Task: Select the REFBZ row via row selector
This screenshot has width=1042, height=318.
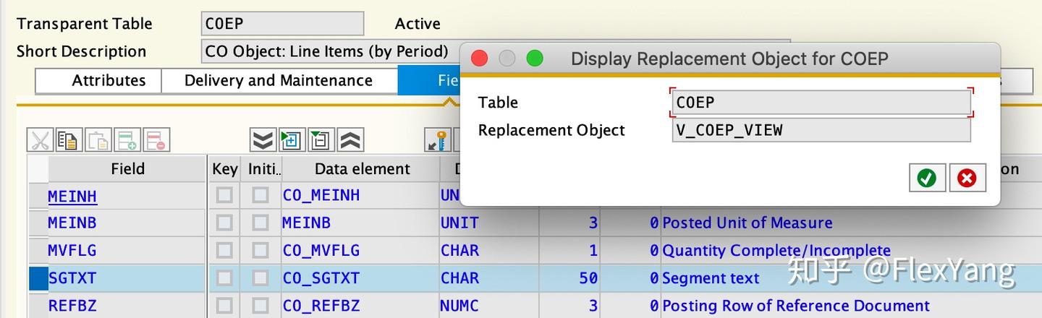Action: pyautogui.click(x=38, y=306)
